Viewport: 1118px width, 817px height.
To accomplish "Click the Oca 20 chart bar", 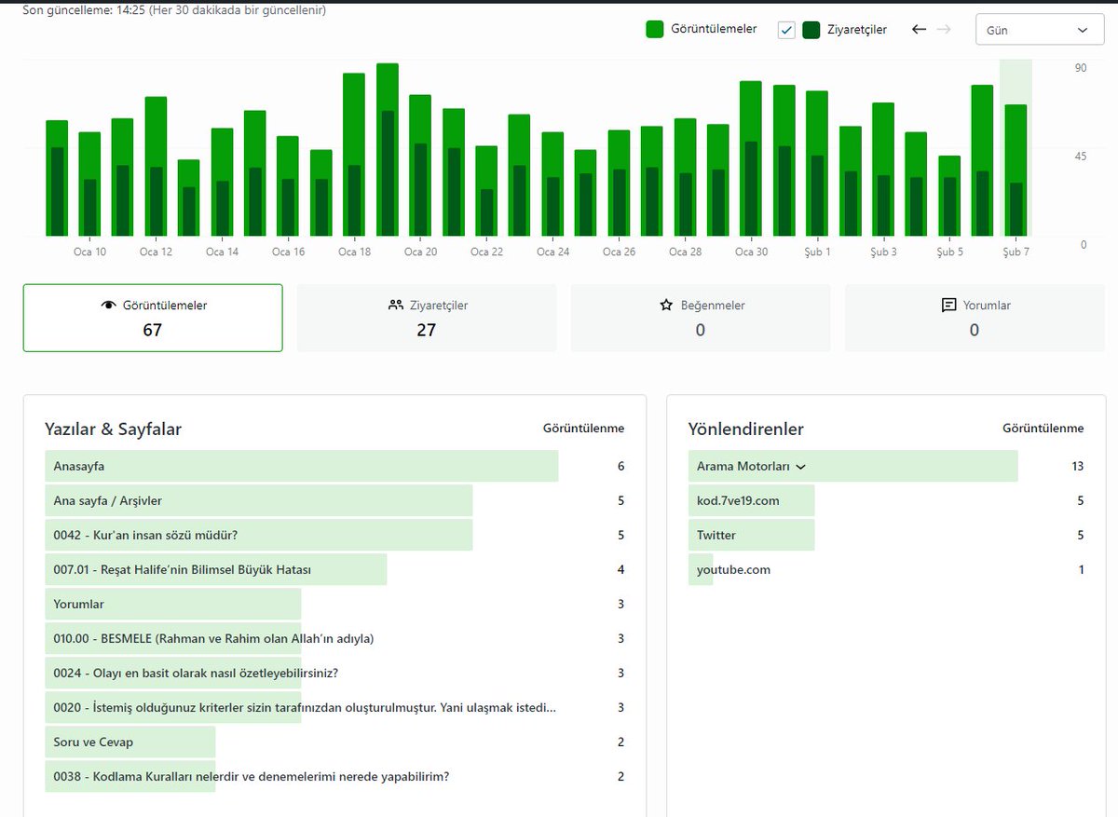I will [x=420, y=165].
